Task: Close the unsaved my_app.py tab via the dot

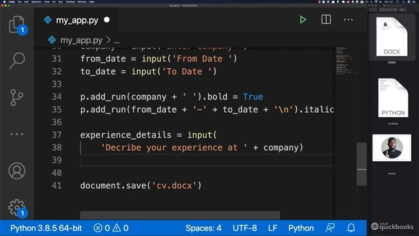Action: pos(107,20)
